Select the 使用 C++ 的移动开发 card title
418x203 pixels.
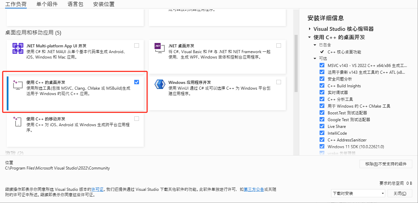(x=46, y=119)
